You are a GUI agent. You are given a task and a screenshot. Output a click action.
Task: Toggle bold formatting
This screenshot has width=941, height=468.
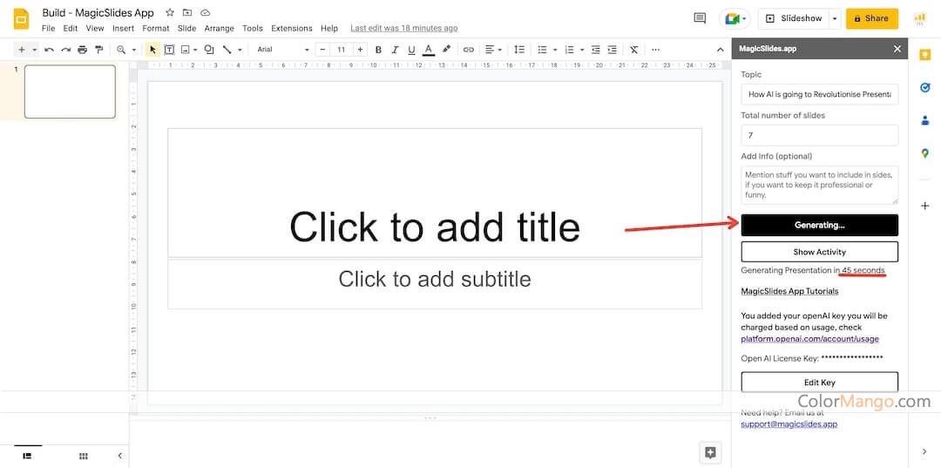(378, 50)
